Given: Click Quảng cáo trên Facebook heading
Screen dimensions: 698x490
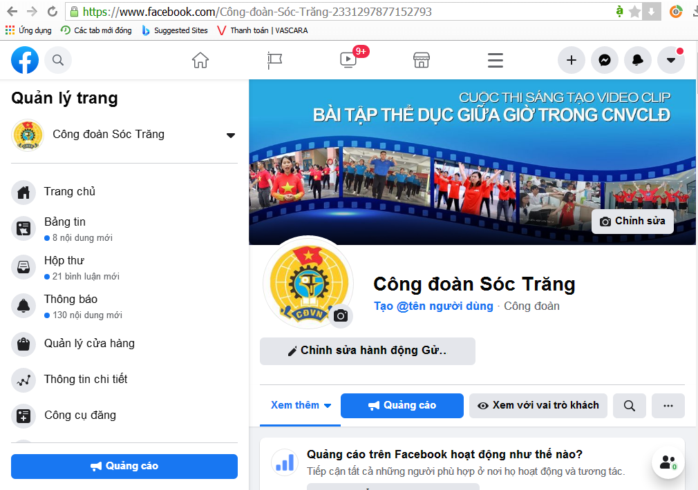Looking at the screenshot, I should click(x=444, y=454).
